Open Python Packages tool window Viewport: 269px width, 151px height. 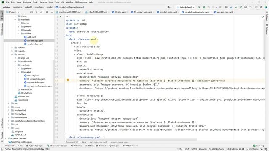point(34,146)
